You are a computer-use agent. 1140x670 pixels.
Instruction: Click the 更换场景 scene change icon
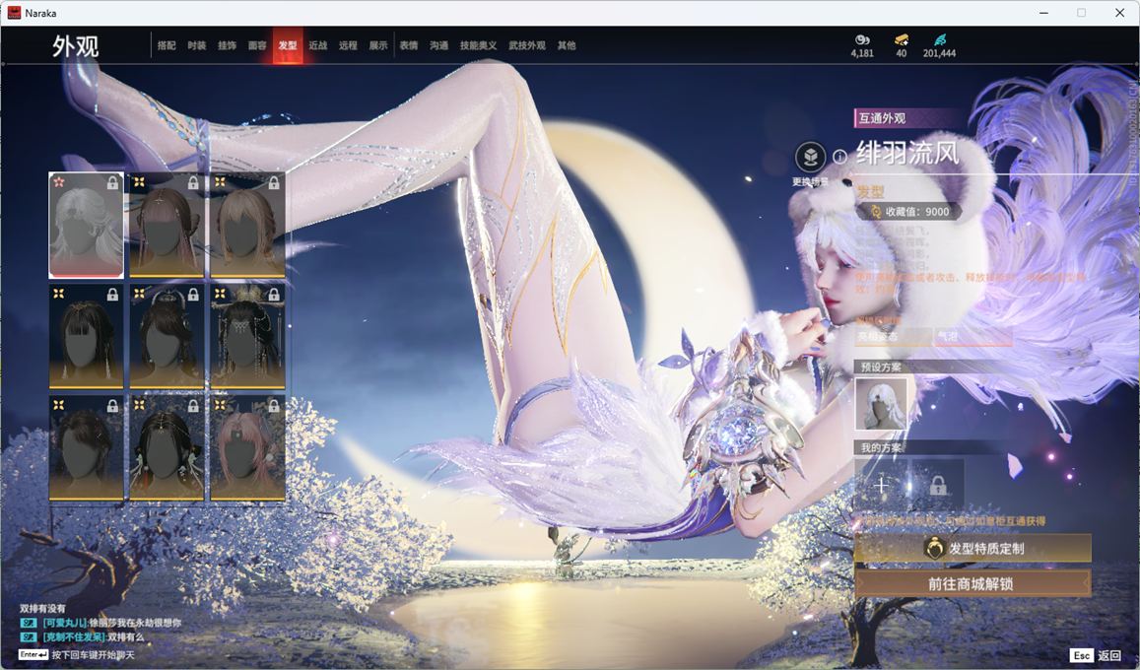coord(810,157)
